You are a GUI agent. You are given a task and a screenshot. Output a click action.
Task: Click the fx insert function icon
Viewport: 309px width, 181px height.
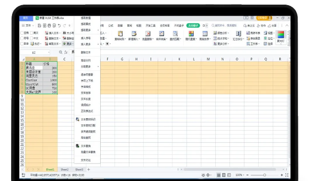[66, 52]
